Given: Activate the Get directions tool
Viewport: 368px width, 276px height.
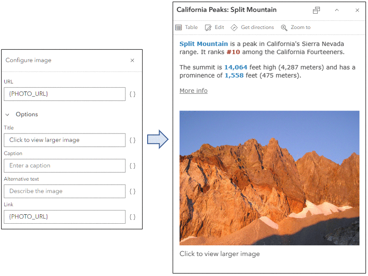Looking at the screenshot, I should tap(252, 27).
